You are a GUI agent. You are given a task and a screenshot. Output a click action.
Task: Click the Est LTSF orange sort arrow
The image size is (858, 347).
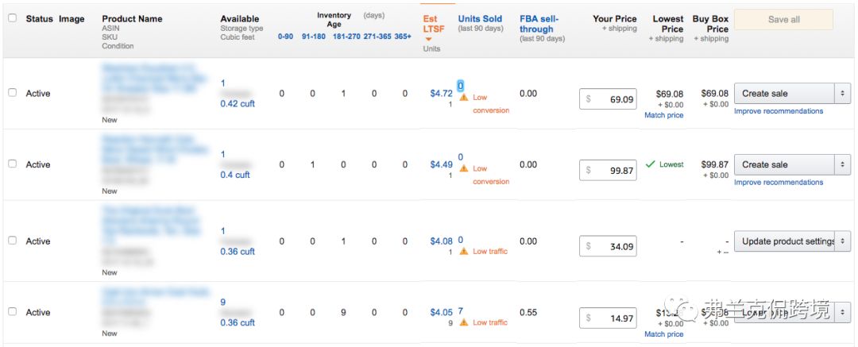[x=429, y=39]
